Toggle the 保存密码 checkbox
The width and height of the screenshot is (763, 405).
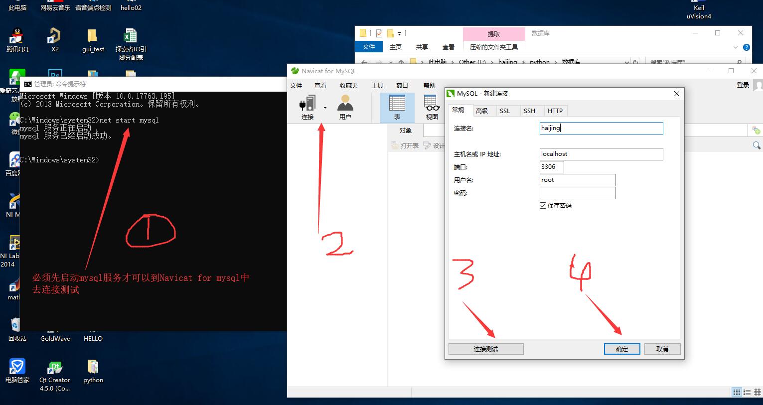(543, 205)
